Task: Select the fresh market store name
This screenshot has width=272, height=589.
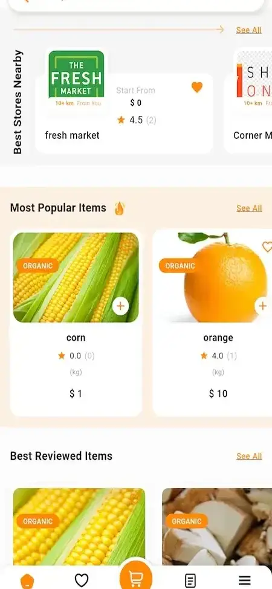Action: (72, 135)
